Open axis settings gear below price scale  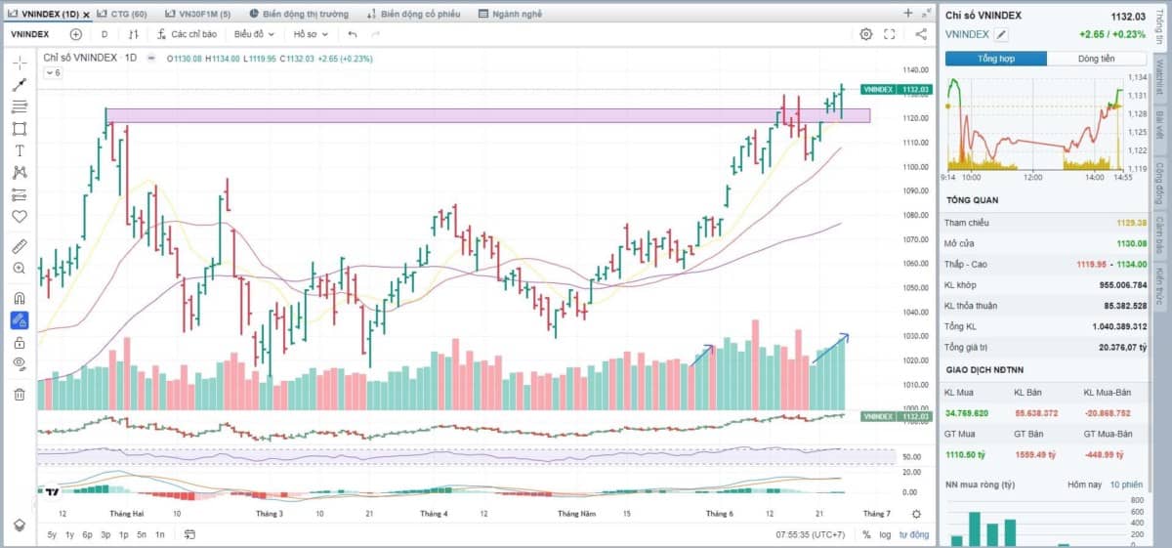pyautogui.click(x=916, y=514)
